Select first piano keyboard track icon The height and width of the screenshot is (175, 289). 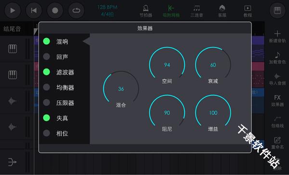point(13,49)
